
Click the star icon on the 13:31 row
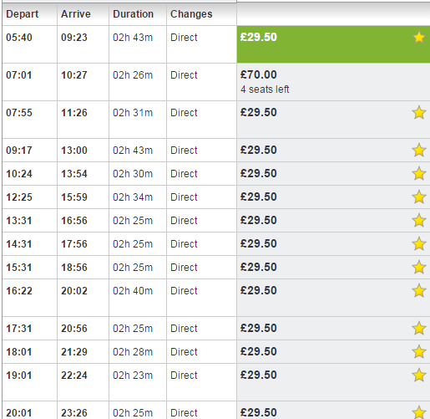click(419, 221)
